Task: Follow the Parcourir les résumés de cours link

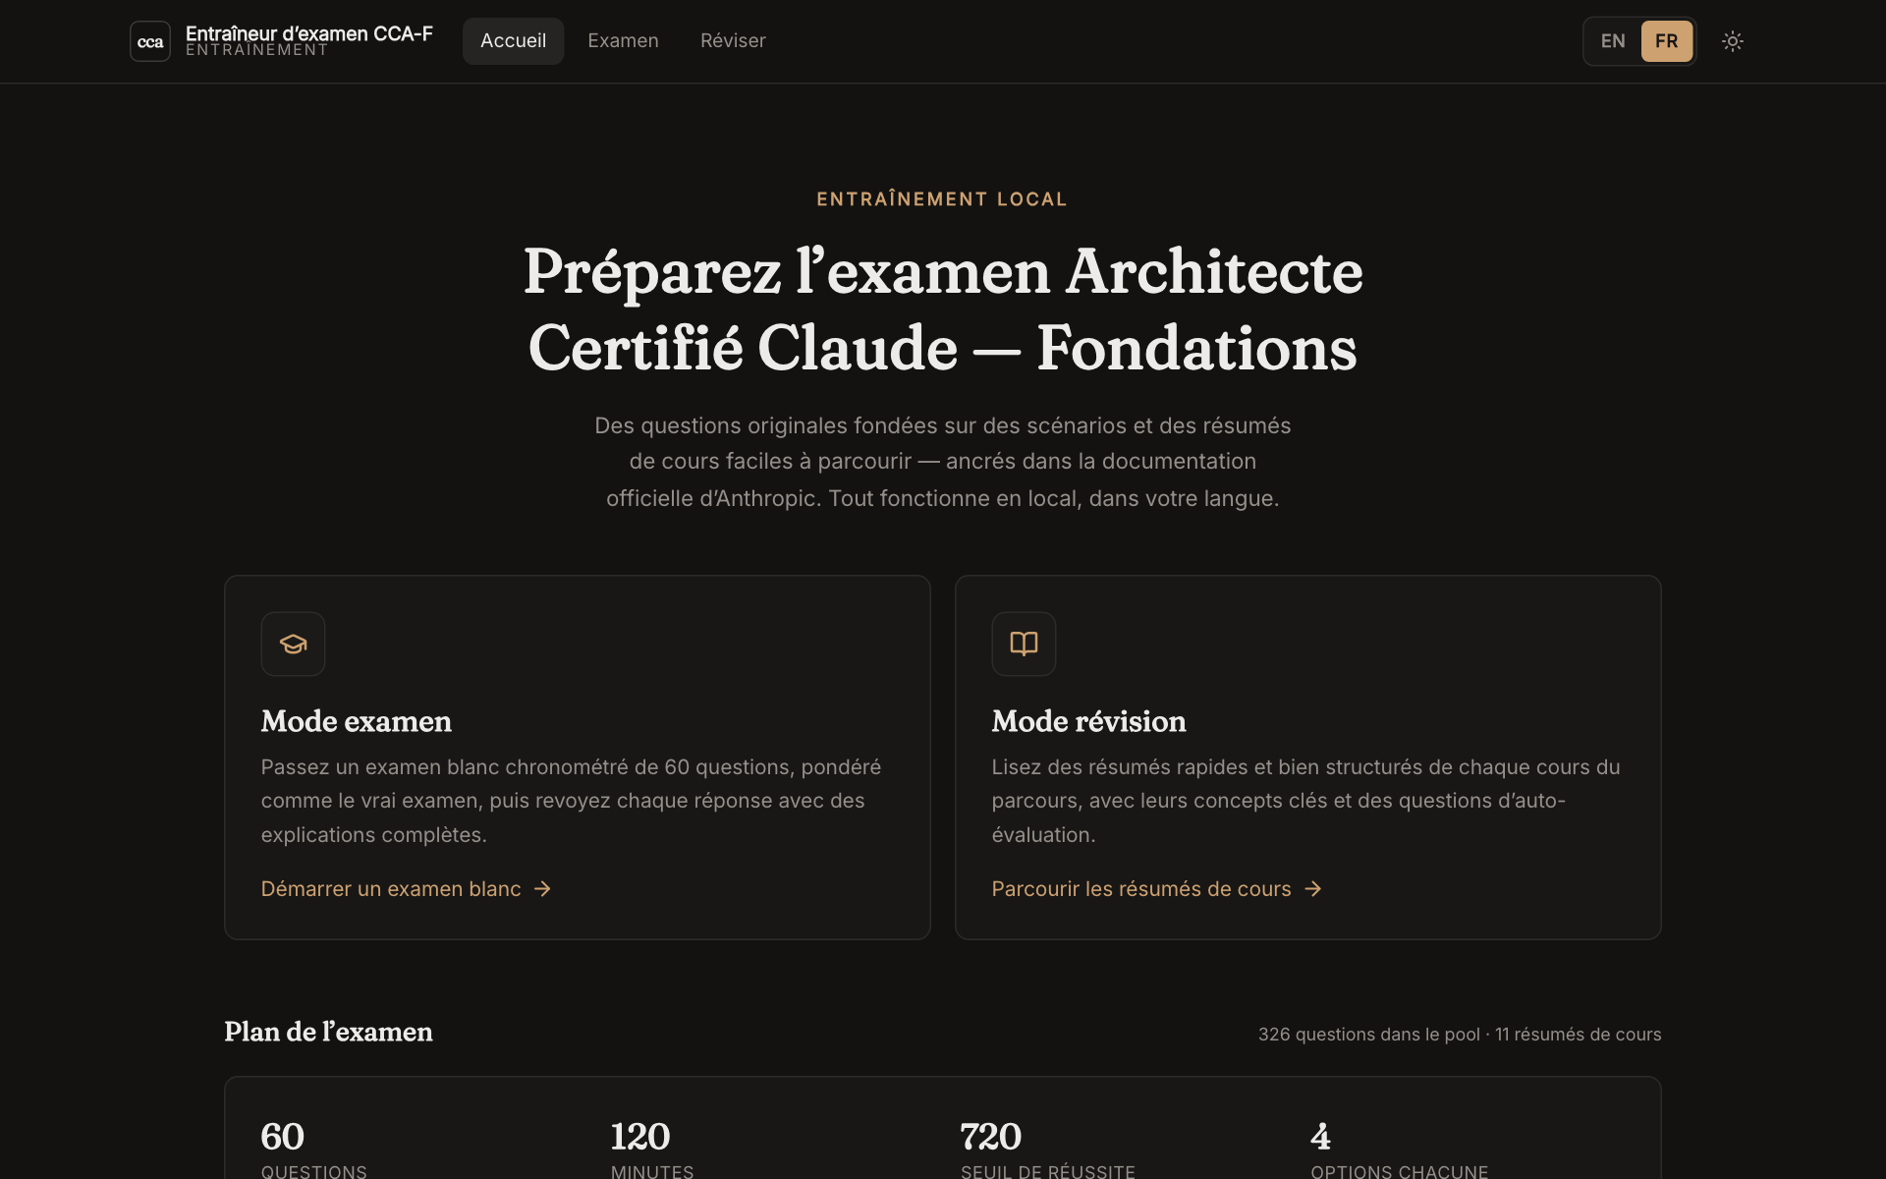Action: point(1157,889)
